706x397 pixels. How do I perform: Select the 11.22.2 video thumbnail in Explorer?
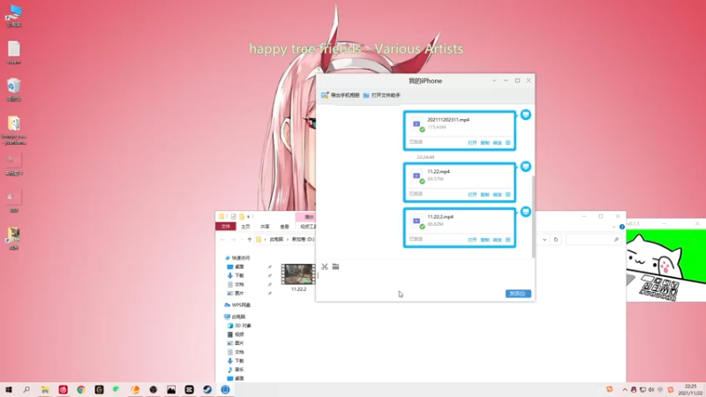pos(297,274)
